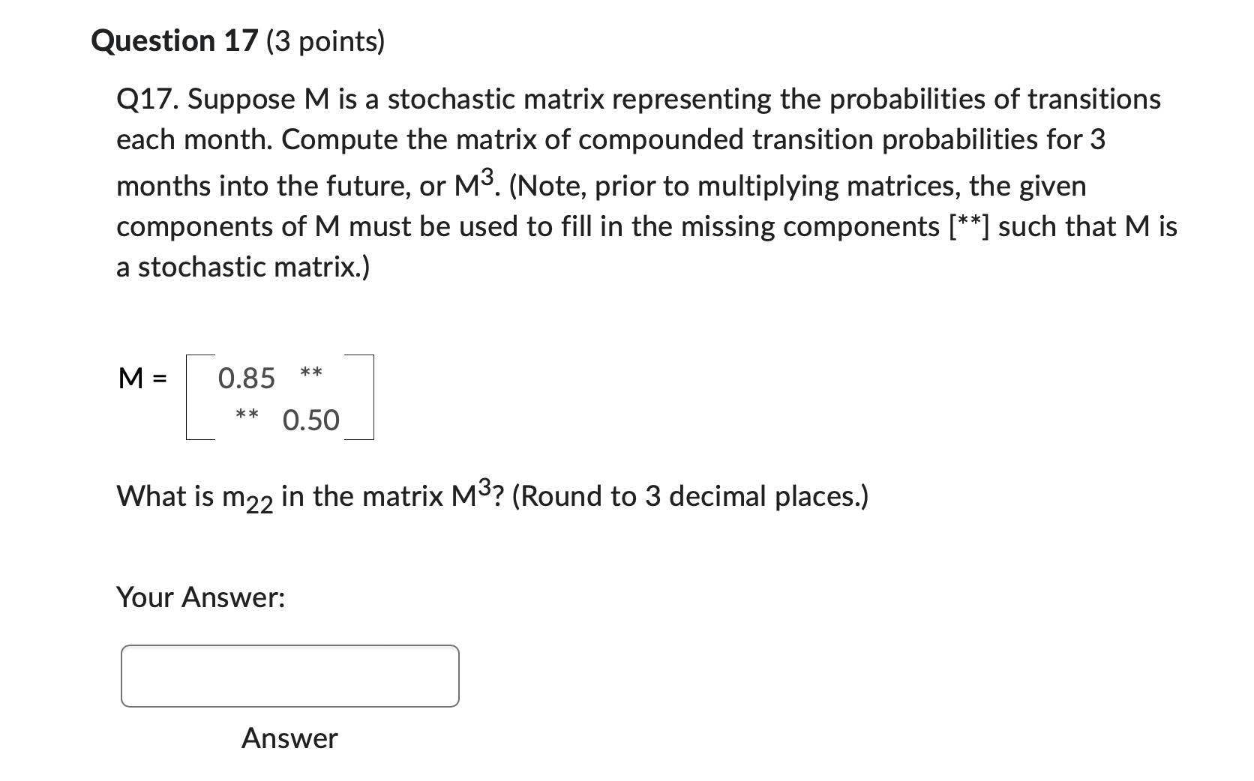Screen dimensions: 1254x781
Task: Click the value 0.85 in matrix M
Action: pos(245,379)
